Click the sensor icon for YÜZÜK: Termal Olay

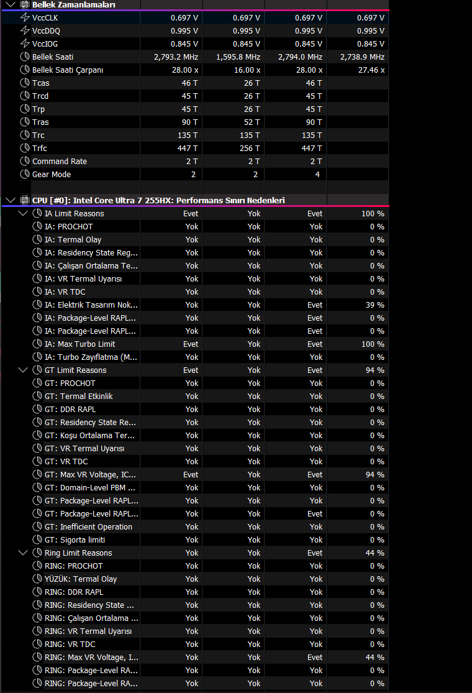coord(37,579)
